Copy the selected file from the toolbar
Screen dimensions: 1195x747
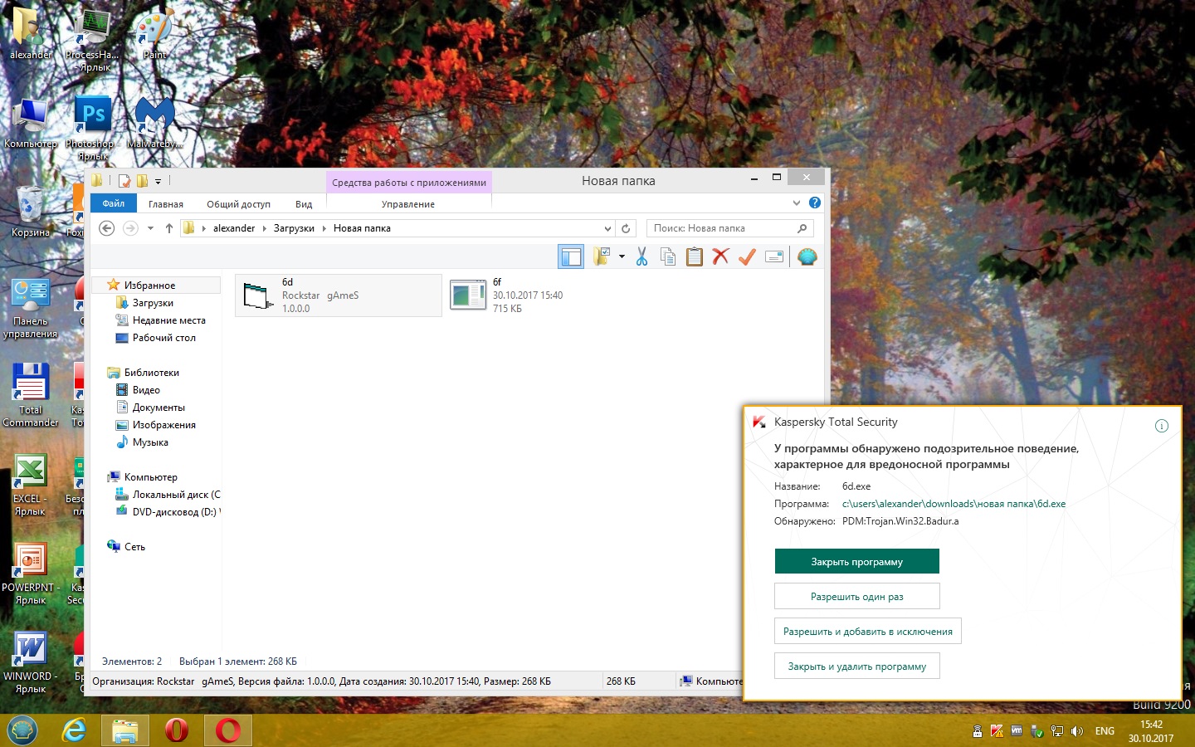(x=668, y=256)
